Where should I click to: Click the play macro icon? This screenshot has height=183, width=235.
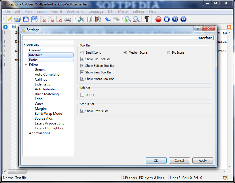(x=175, y=19)
